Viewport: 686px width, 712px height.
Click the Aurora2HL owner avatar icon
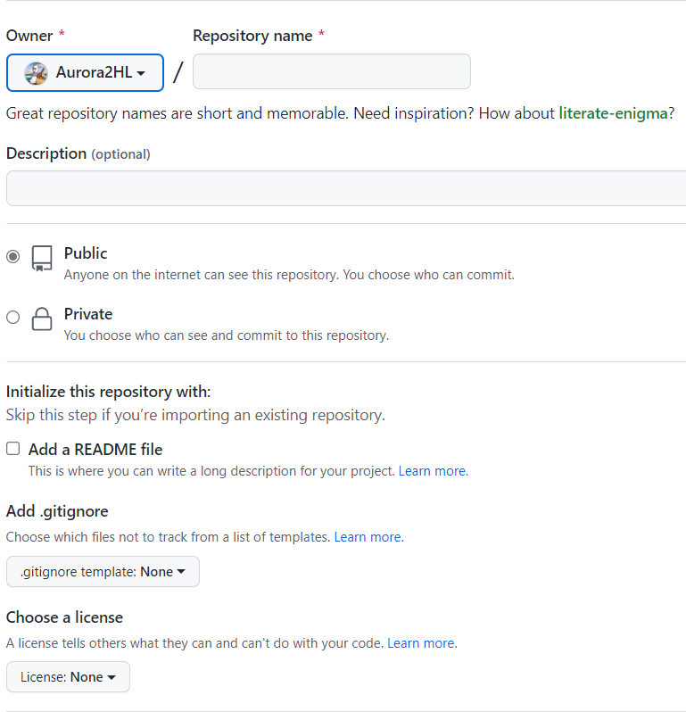(36, 73)
